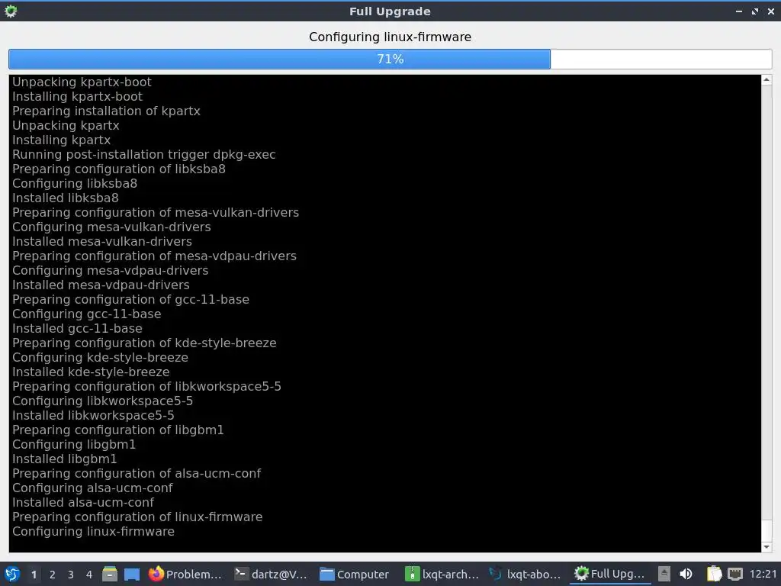Click the 'Configuring gcc-11-base' log line
Viewport: 781px width, 586px height.
(87, 314)
